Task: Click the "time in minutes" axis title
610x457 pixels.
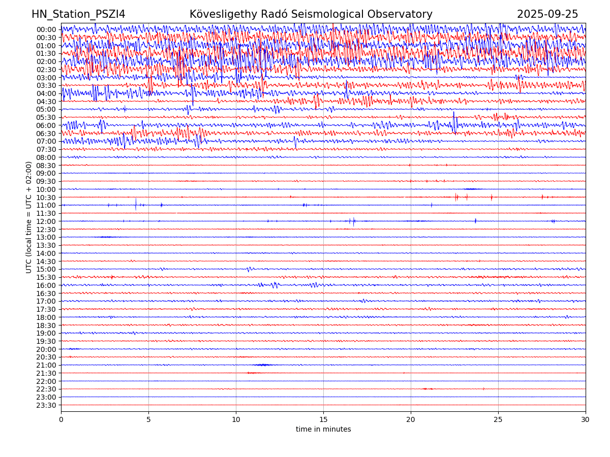Action: click(323, 430)
